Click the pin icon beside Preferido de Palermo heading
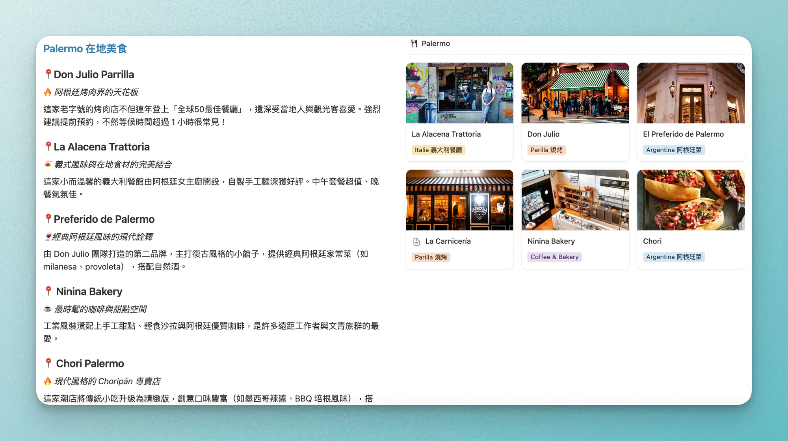The width and height of the screenshot is (788, 441). coord(48,219)
